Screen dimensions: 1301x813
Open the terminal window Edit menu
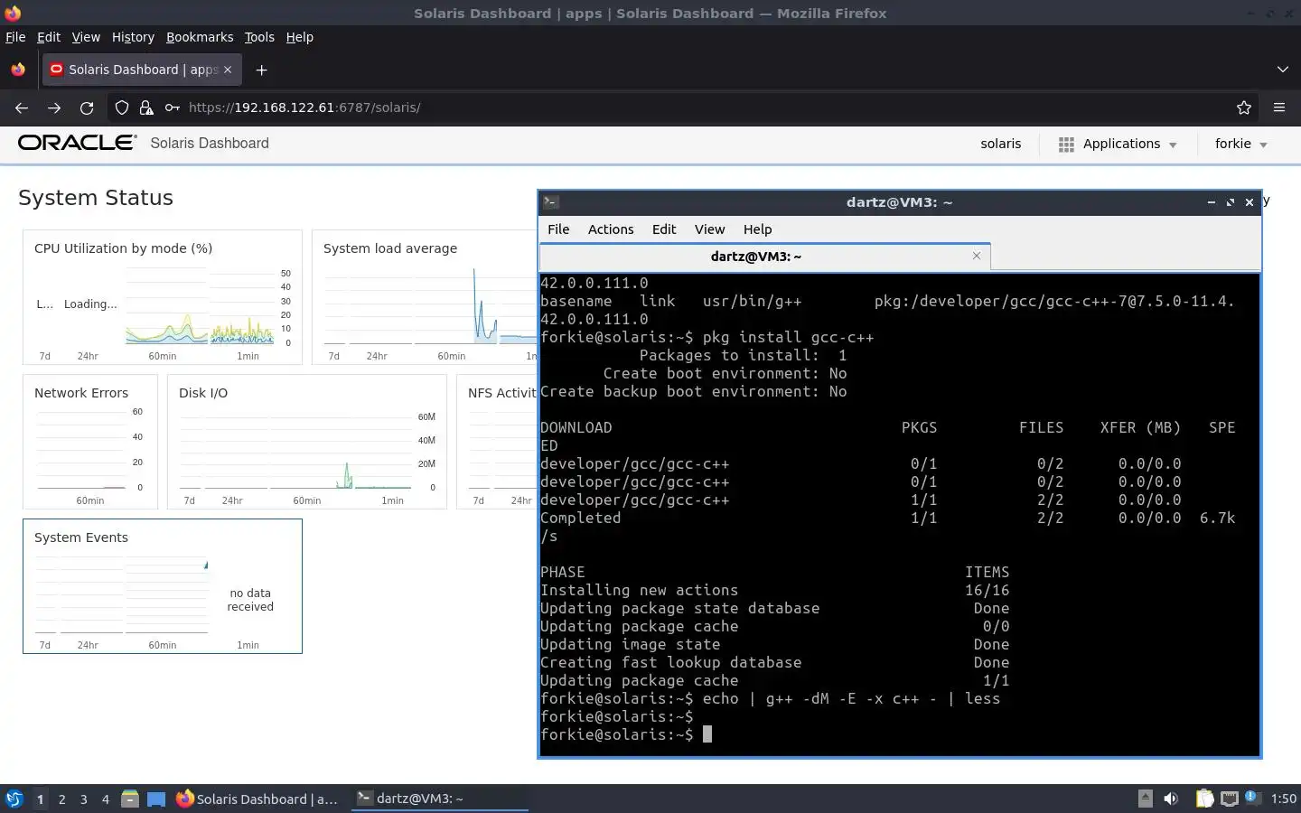(x=664, y=229)
